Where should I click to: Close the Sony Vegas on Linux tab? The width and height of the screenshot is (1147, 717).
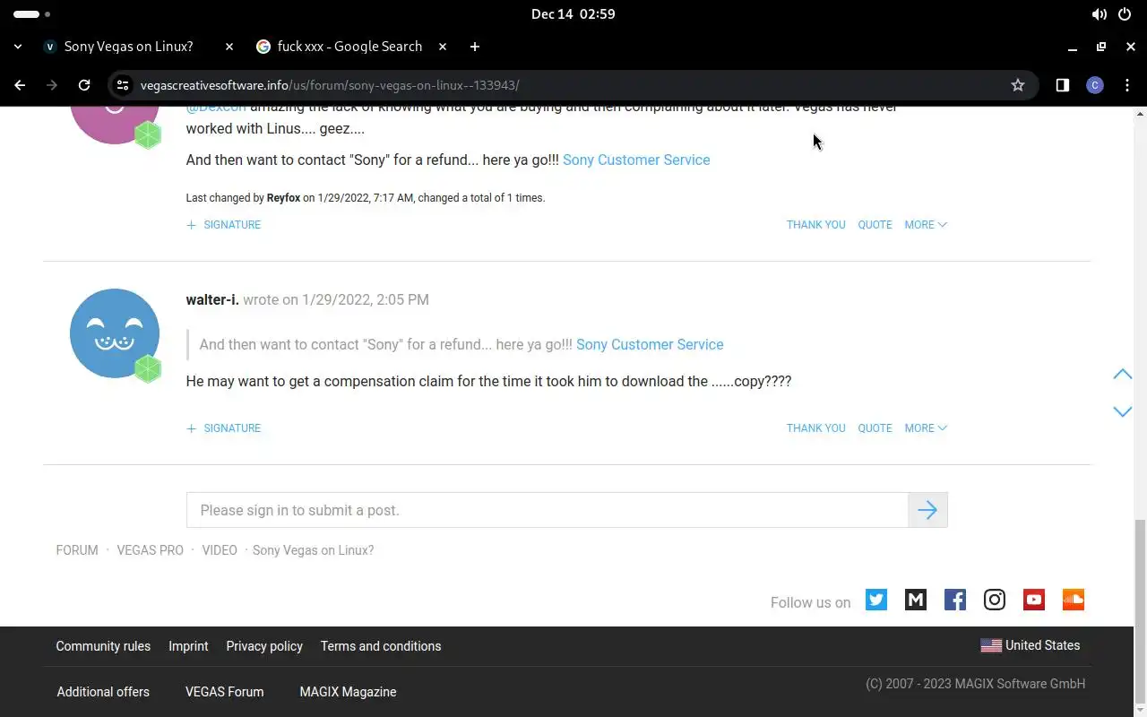coord(229,47)
